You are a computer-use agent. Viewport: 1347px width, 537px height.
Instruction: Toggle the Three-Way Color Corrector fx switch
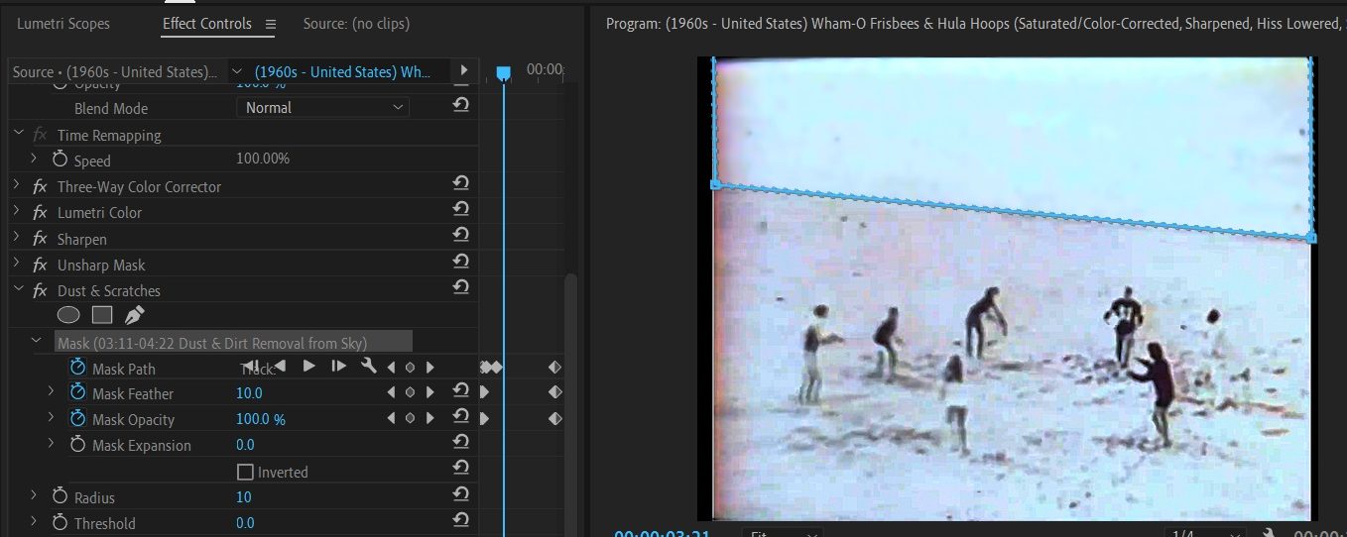click(40, 186)
